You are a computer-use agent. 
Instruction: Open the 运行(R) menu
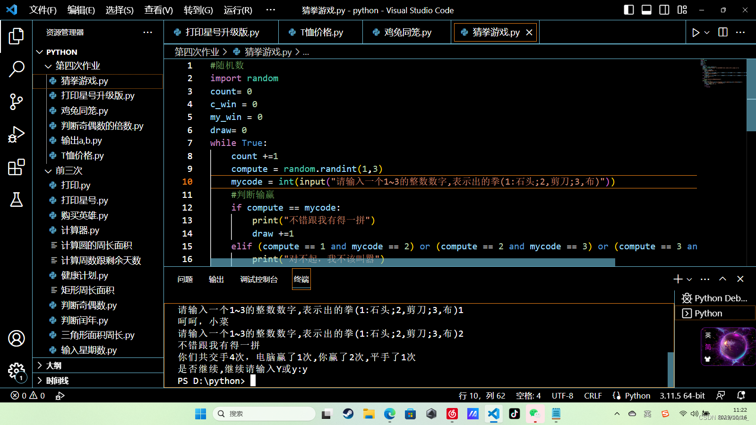coord(238,10)
